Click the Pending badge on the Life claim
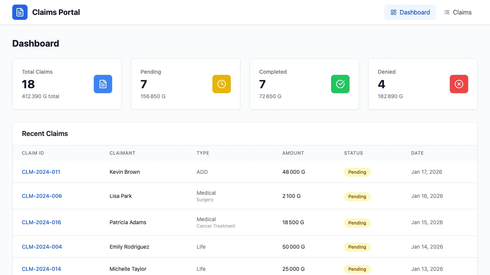The height and width of the screenshot is (275, 490). [357, 247]
